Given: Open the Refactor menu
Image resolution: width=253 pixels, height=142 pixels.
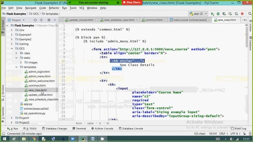Looking at the screenshot, I should click(x=54, y=8).
